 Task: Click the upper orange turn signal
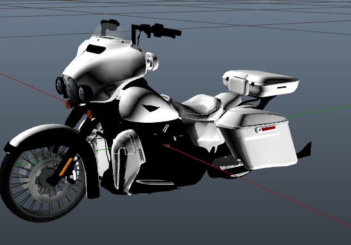point(68,104)
